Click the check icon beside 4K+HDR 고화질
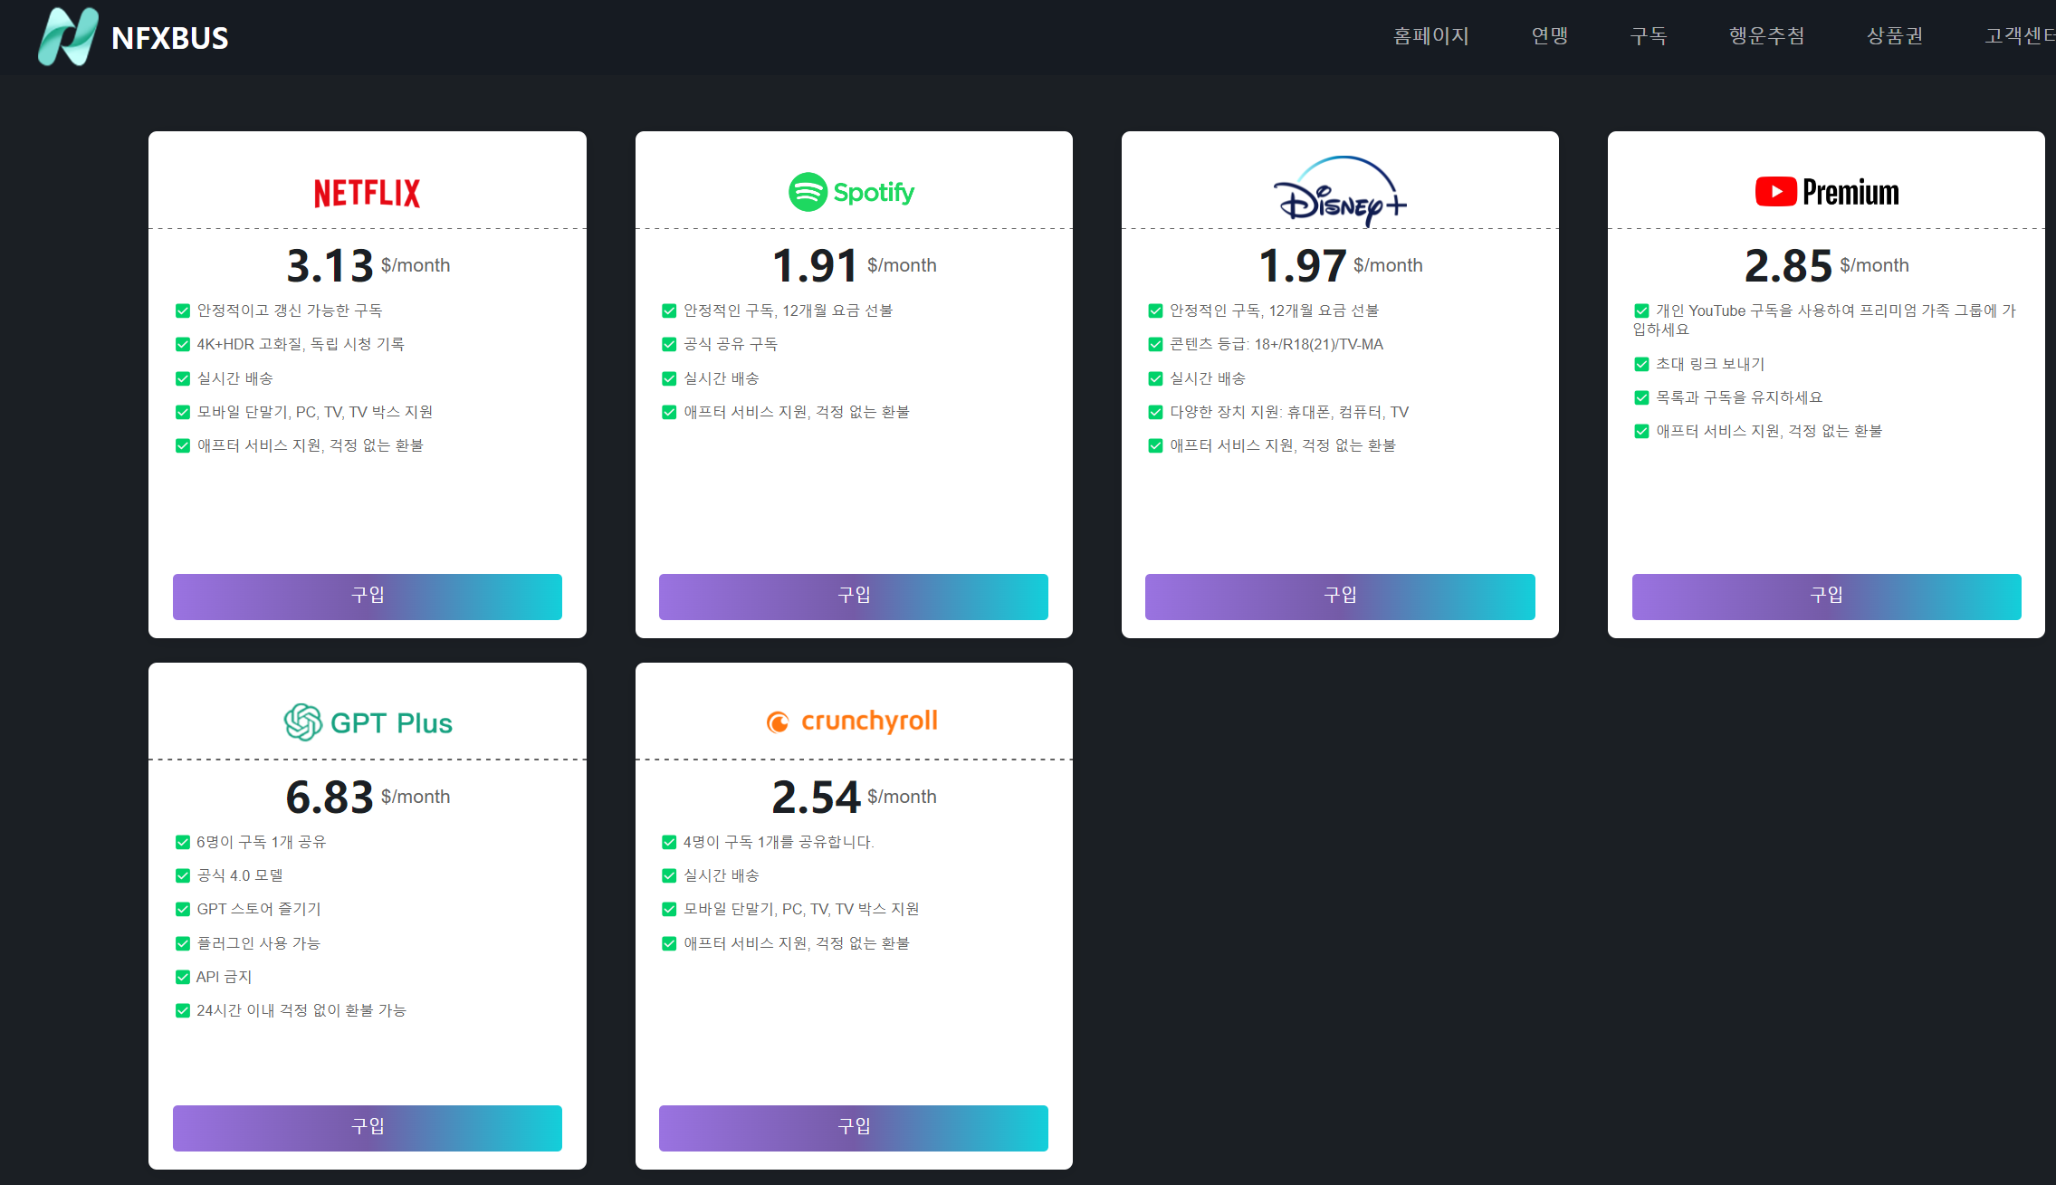2056x1185 pixels. click(x=183, y=345)
